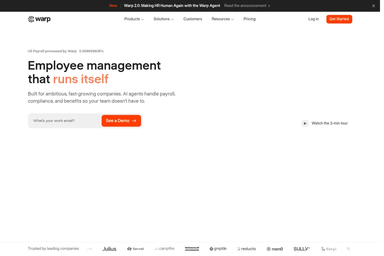Click the Corgi company logo
Viewport: 384px width, 256px height.
point(329,249)
